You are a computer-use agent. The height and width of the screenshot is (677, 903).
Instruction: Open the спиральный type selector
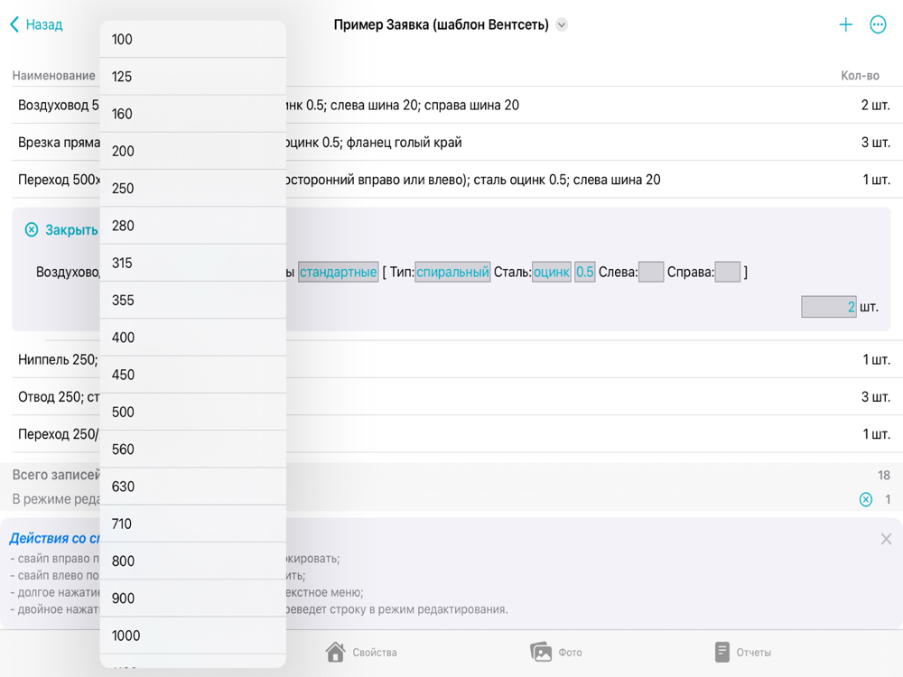(452, 272)
